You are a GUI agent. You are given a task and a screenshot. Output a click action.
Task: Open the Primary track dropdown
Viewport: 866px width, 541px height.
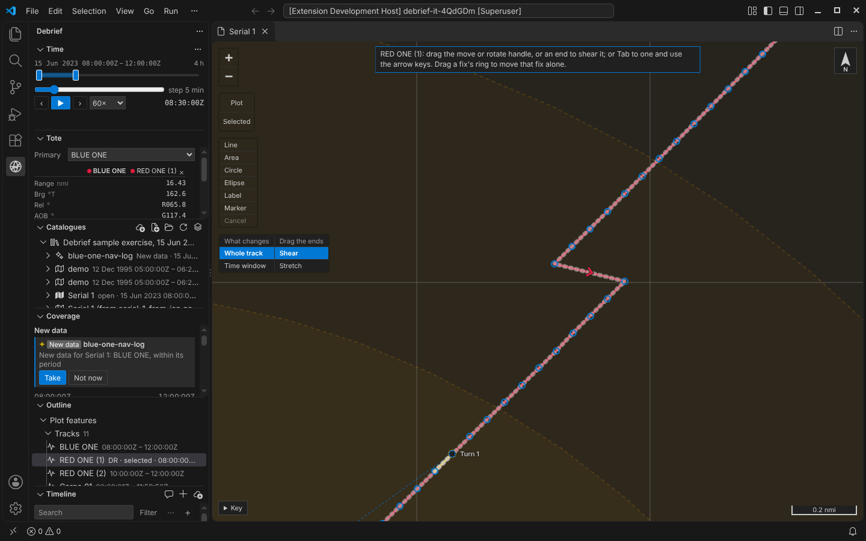click(131, 155)
